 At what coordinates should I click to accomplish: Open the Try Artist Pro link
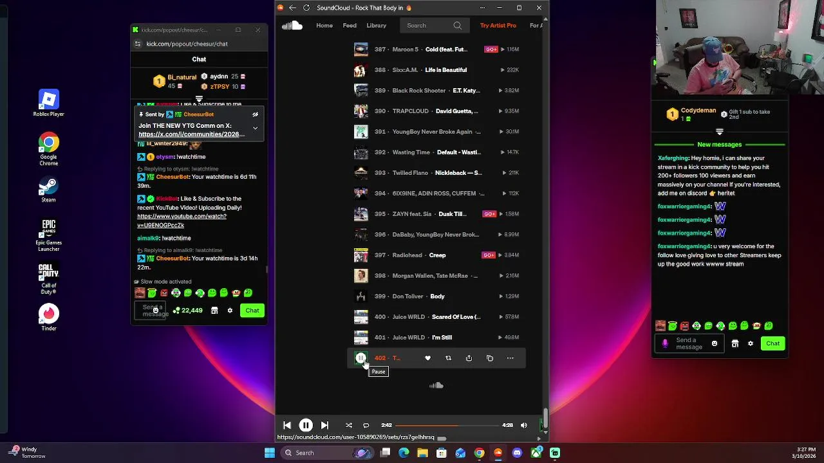498,26
